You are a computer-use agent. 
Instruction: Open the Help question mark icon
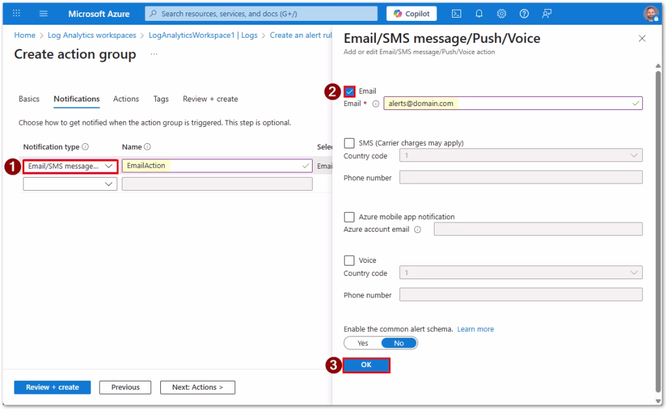pyautogui.click(x=524, y=14)
